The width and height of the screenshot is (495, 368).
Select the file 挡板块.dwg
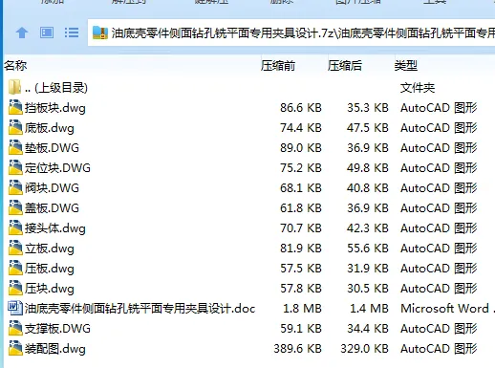[55, 108]
